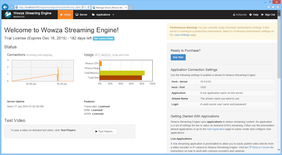Click the host server value 10.9.0.63

(x=206, y=82)
